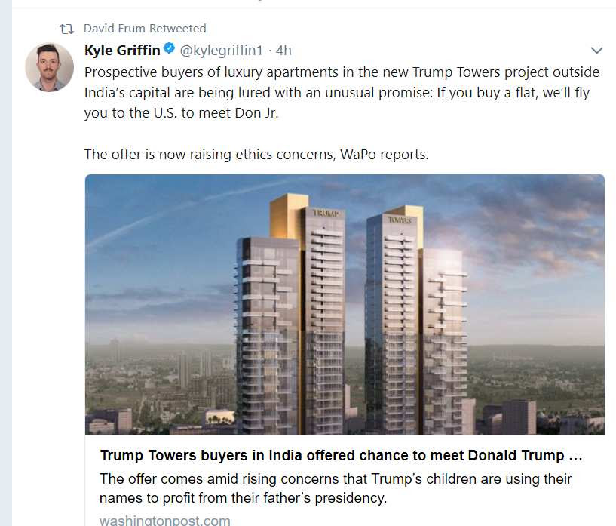Click the 4h tweet timestamp

coord(283,51)
